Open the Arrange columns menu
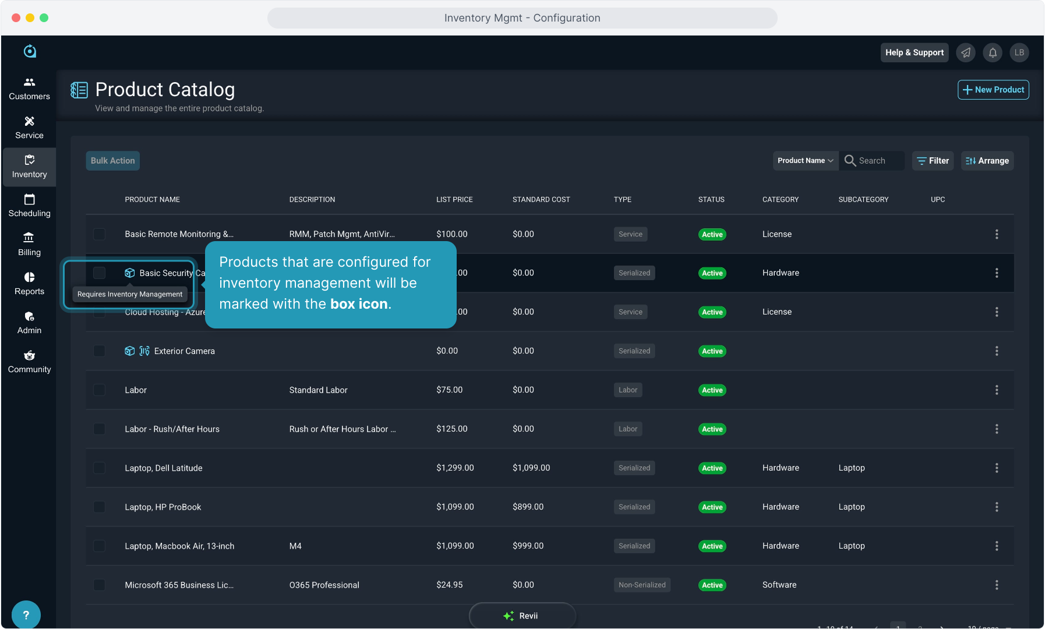This screenshot has height=629, width=1045. tap(987, 161)
